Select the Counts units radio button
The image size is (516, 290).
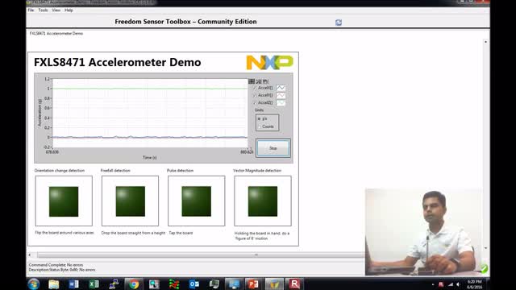260,126
